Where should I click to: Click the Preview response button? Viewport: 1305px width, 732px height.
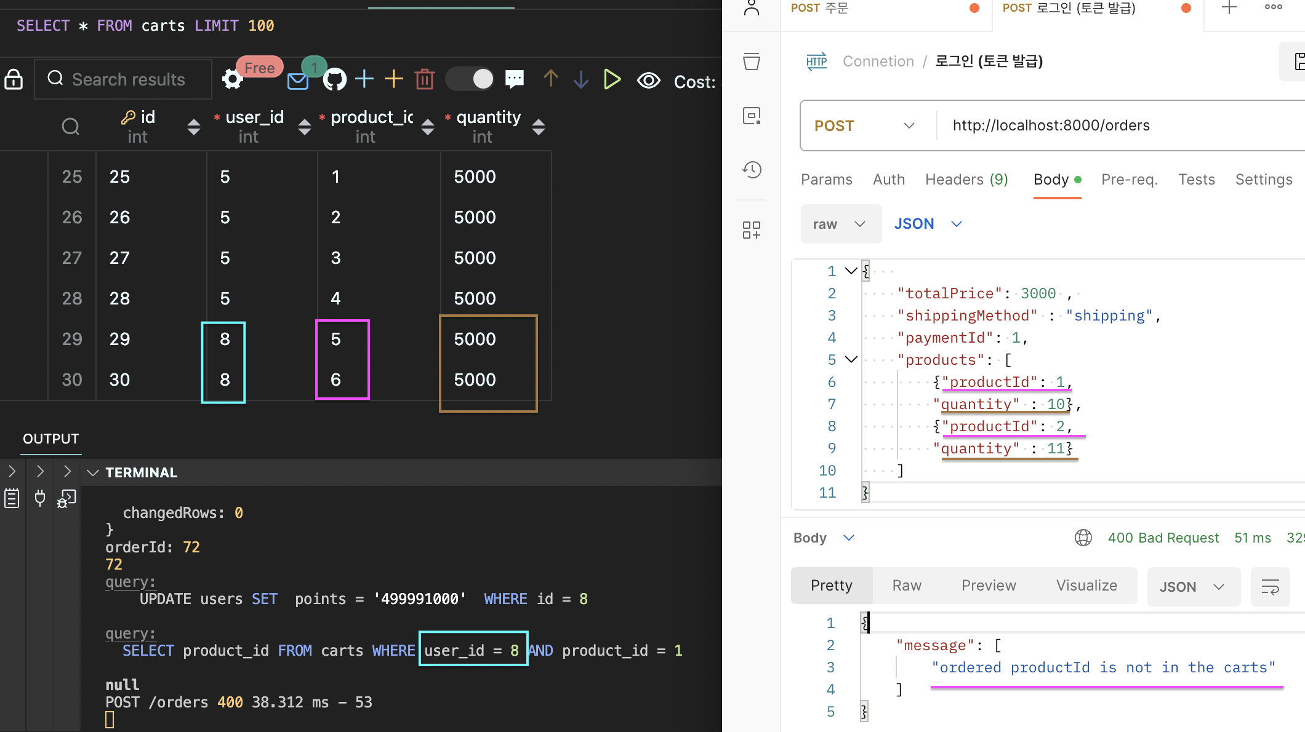[989, 586]
